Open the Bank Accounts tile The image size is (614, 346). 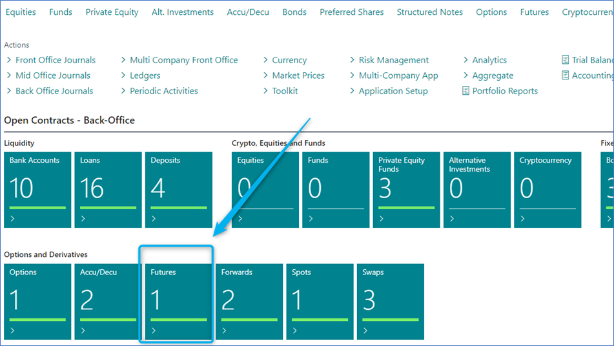[37, 189]
